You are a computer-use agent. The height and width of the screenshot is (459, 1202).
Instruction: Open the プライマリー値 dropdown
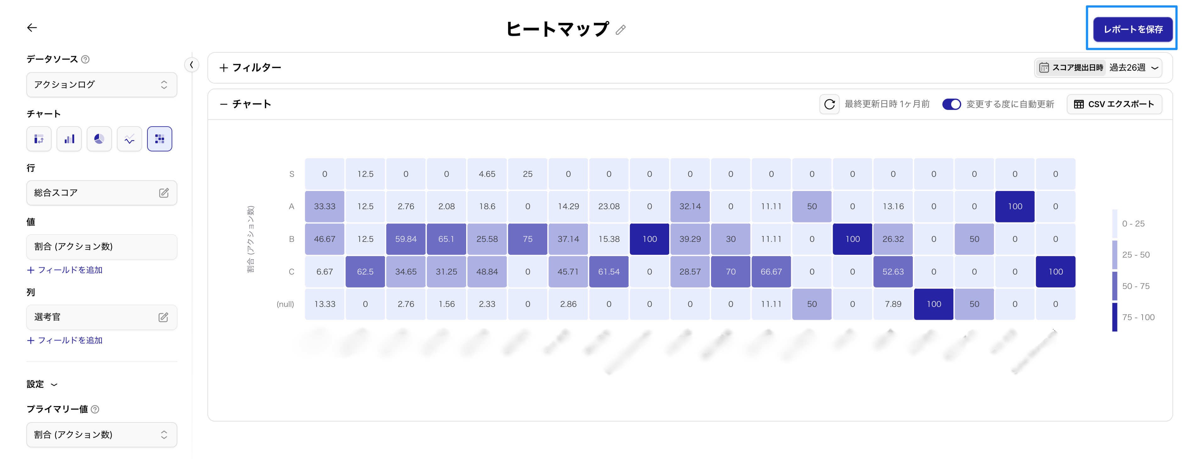102,434
